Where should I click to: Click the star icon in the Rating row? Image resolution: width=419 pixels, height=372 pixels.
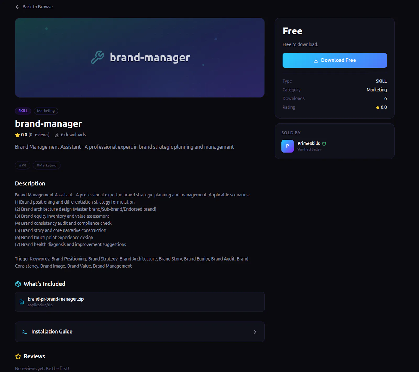378,108
